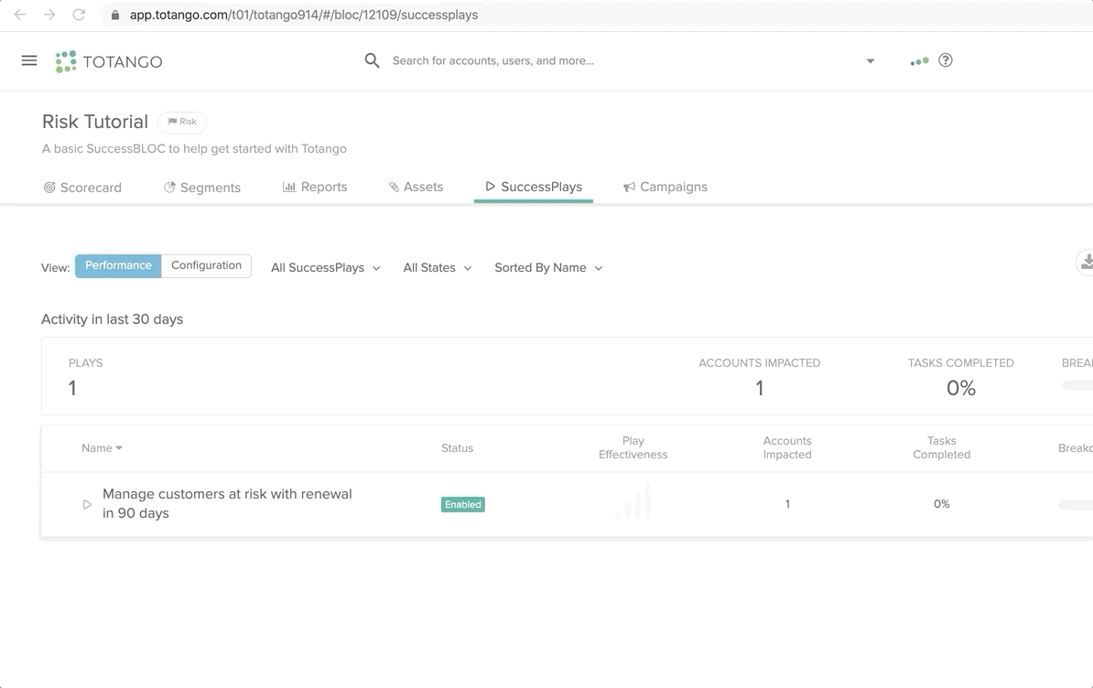Click the row's 0% tasks completed value
The image size is (1093, 688).
[942, 503]
